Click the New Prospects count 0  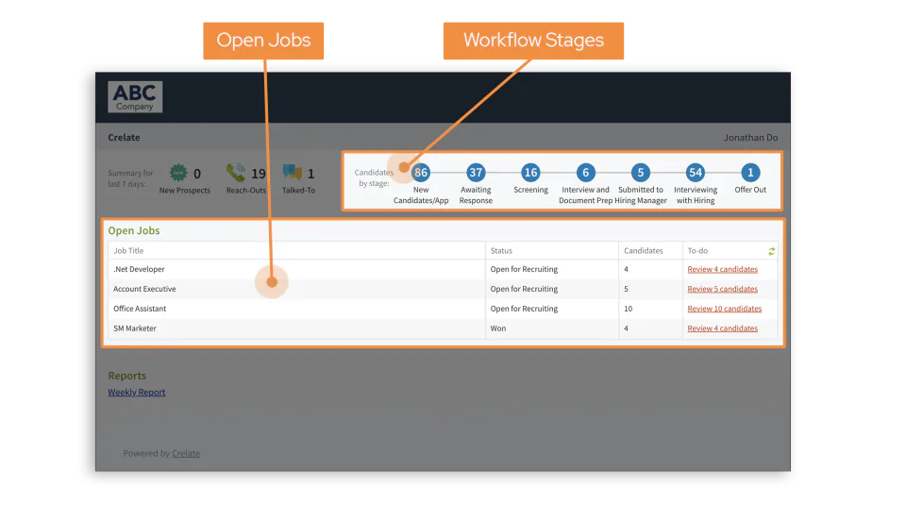coord(197,174)
